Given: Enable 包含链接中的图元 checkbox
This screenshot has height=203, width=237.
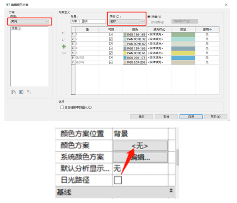Looking at the screenshot, I should pyautogui.click(x=62, y=107).
